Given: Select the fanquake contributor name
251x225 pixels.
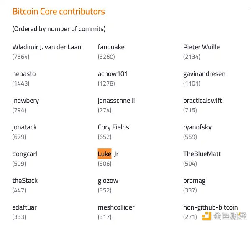Looking at the screenshot, I should pos(111,47).
